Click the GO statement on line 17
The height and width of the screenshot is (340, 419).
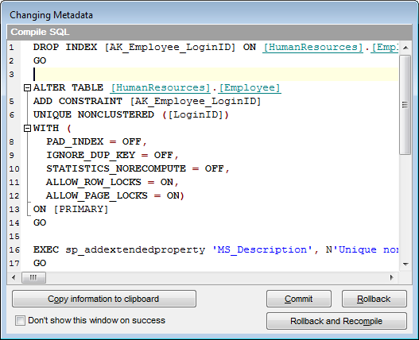[40, 264]
